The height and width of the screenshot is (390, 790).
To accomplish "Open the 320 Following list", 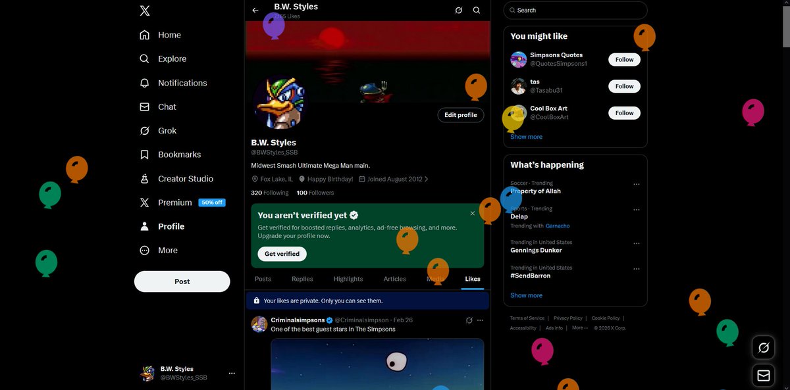I will click(x=270, y=193).
